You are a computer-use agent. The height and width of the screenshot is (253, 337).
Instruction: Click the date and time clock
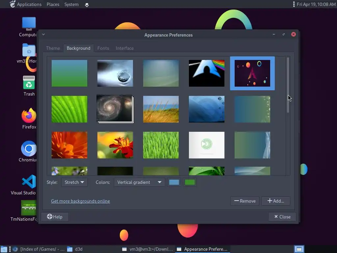tap(316, 4)
